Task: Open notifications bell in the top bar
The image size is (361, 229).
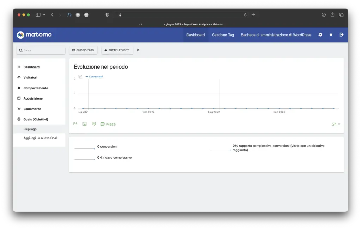Action: pyautogui.click(x=331, y=35)
